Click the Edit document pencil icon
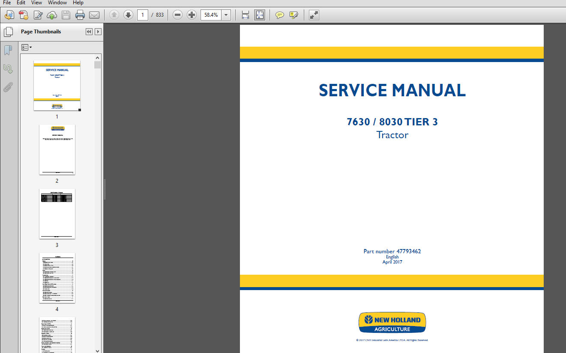This screenshot has height=353, width=566. pyautogui.click(x=38, y=15)
